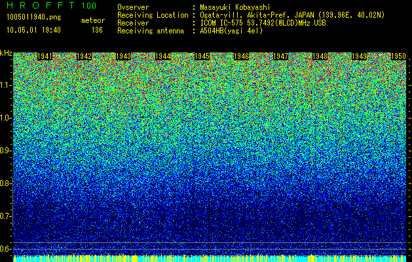
Task: Click the 1945 time marker
Action: click(202, 56)
